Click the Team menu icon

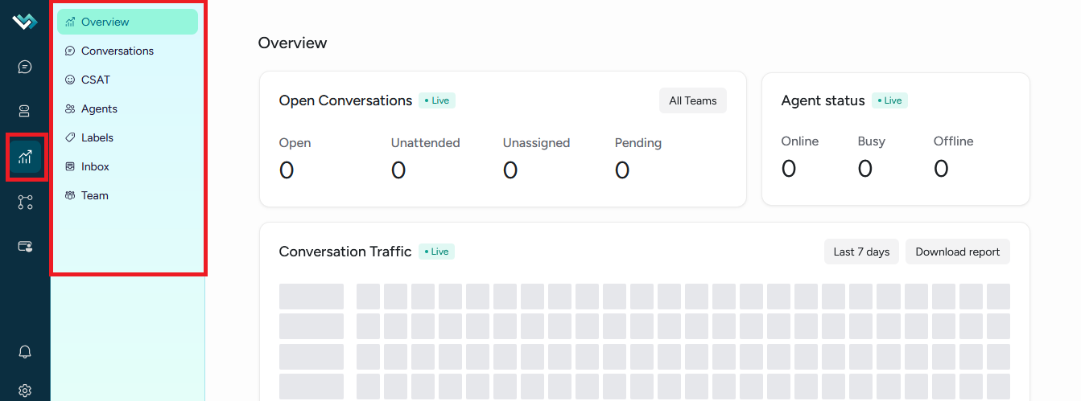(x=70, y=195)
